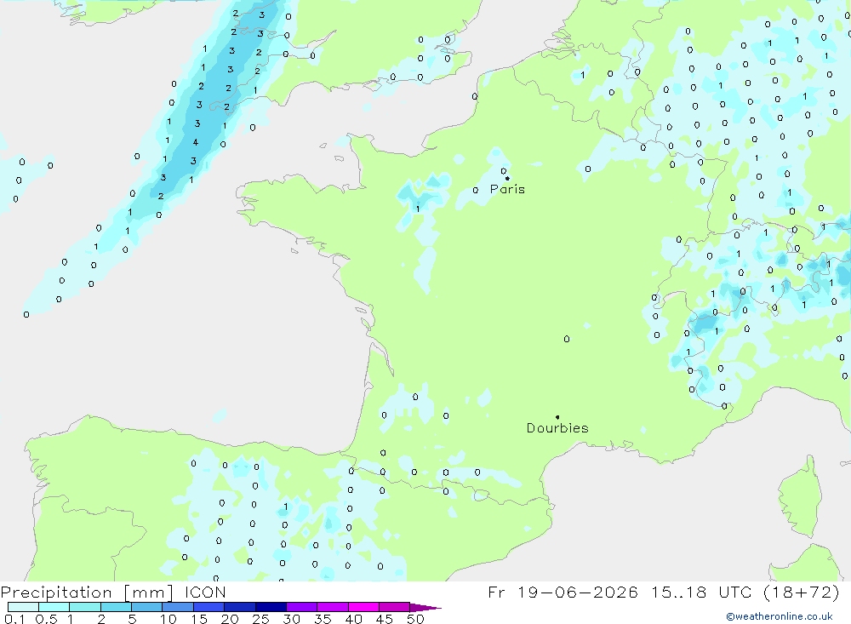Viewport: 851px width, 624px height.
Task: Click the legend value label '20'
Action: coord(230,619)
